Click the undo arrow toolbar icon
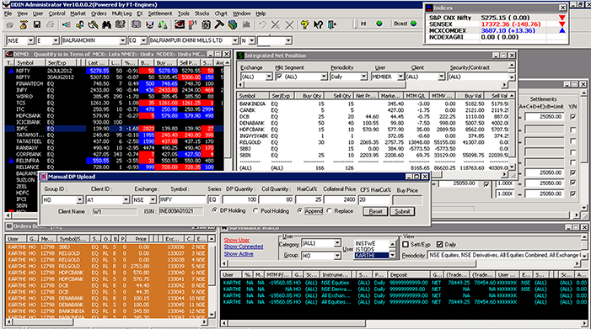The height and width of the screenshot is (329, 591). 262,24
